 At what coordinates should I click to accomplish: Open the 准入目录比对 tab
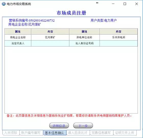point(78,133)
